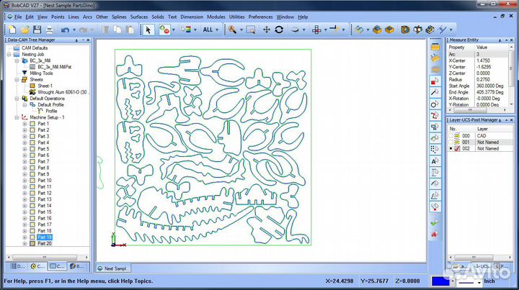The image size is (519, 290).
Task: Click the Open folder icon
Action: [x=26, y=30]
